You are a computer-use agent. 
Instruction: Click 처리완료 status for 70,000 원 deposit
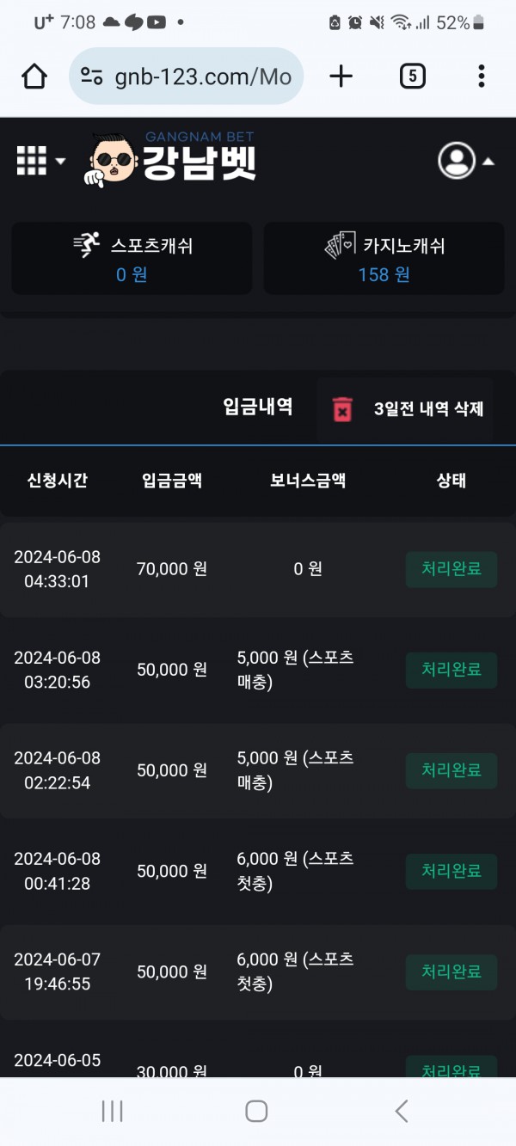(451, 569)
